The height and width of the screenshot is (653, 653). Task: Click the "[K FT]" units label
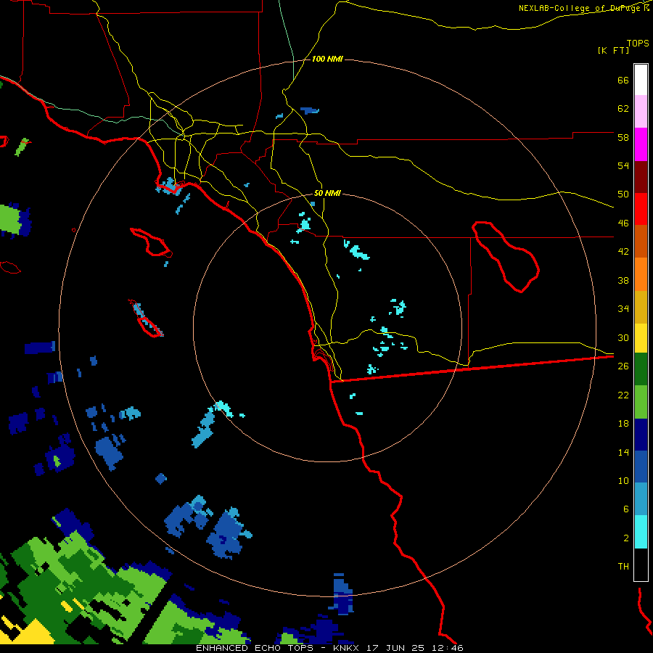coord(613,50)
